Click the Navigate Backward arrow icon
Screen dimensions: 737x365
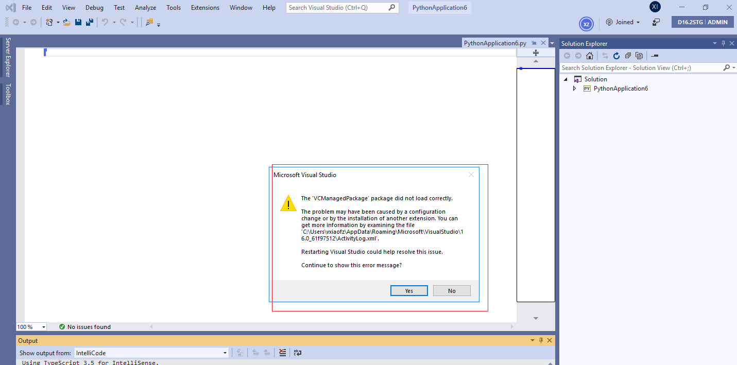pos(16,22)
